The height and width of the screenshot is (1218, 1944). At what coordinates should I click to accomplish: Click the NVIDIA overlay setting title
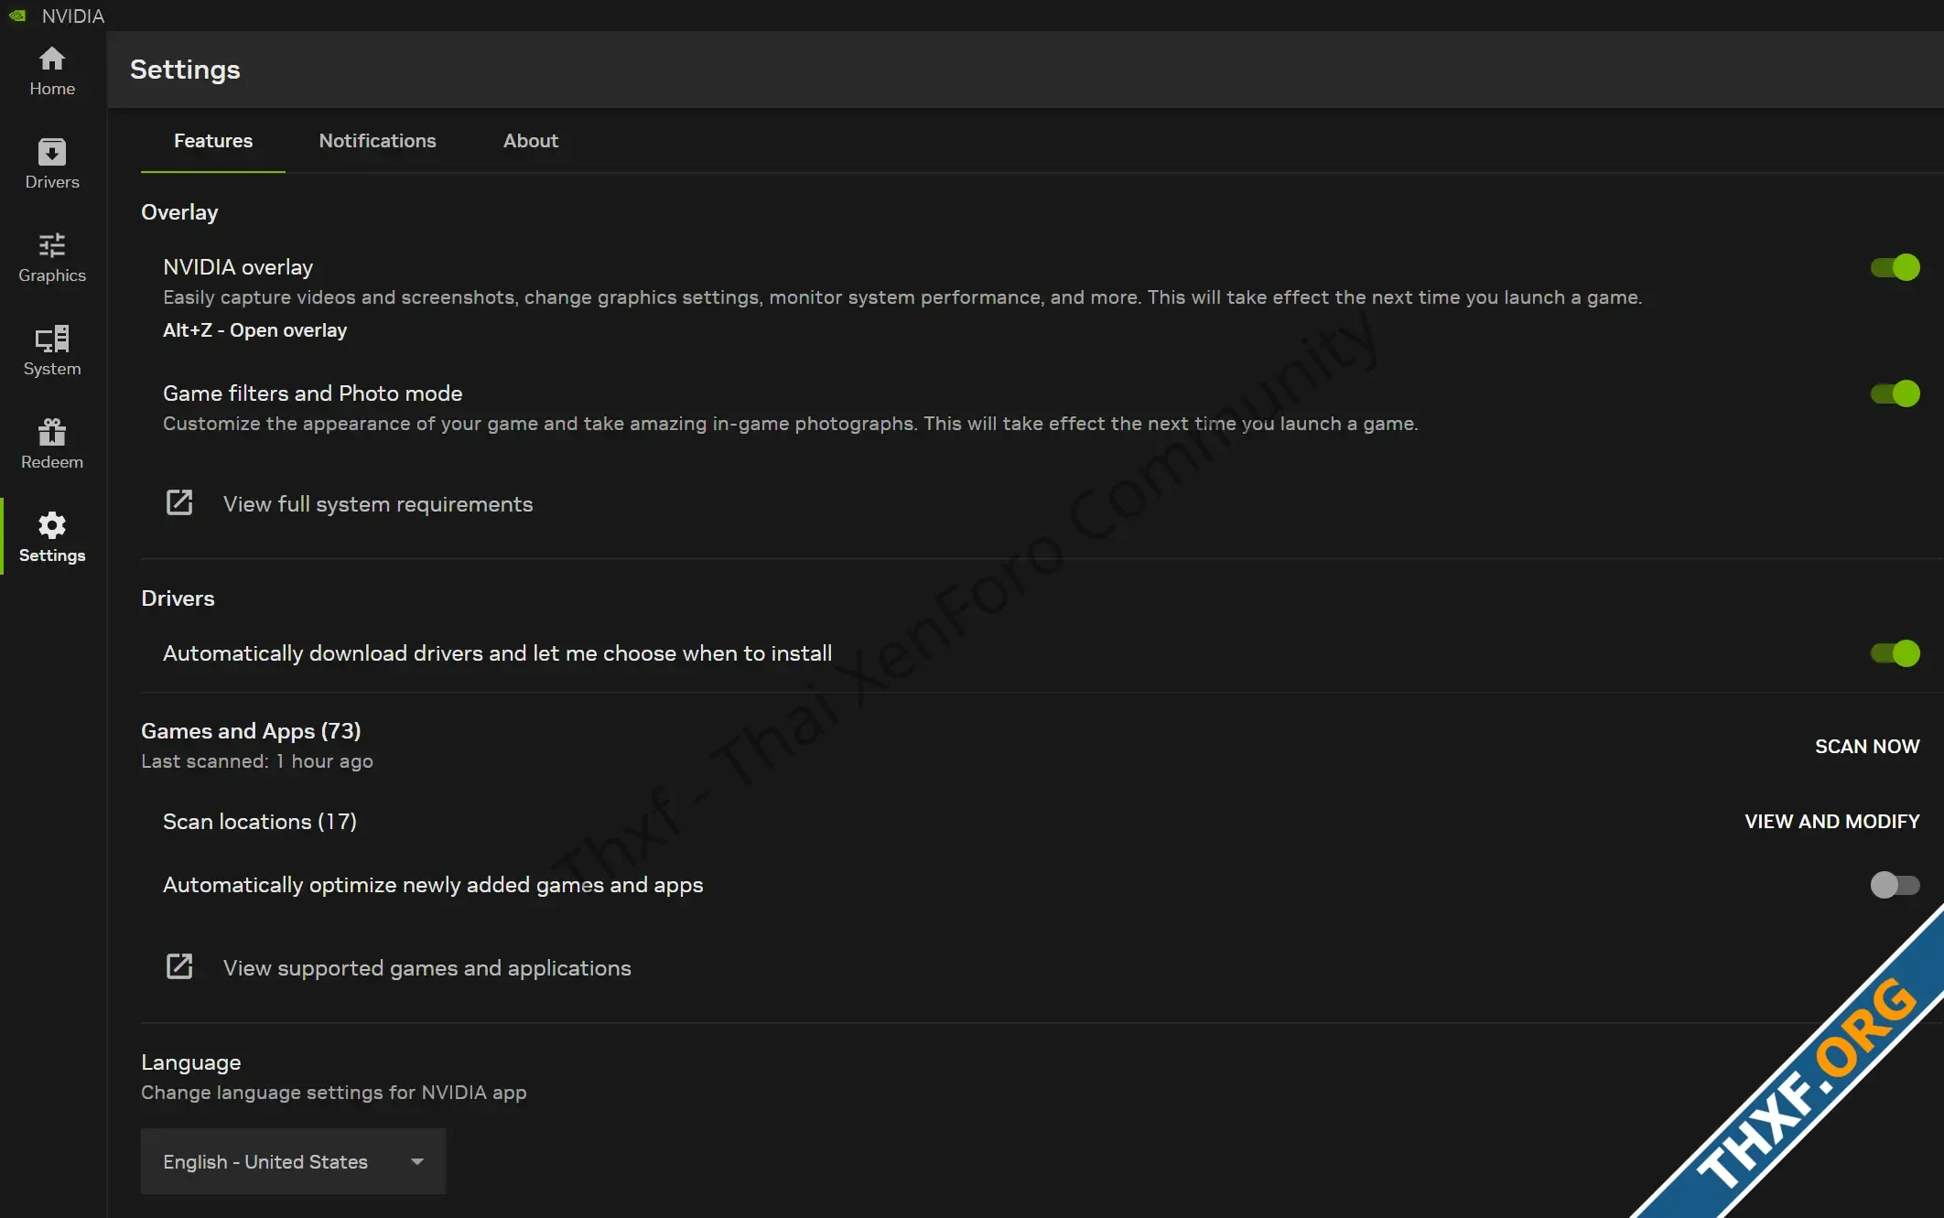pyautogui.click(x=238, y=267)
